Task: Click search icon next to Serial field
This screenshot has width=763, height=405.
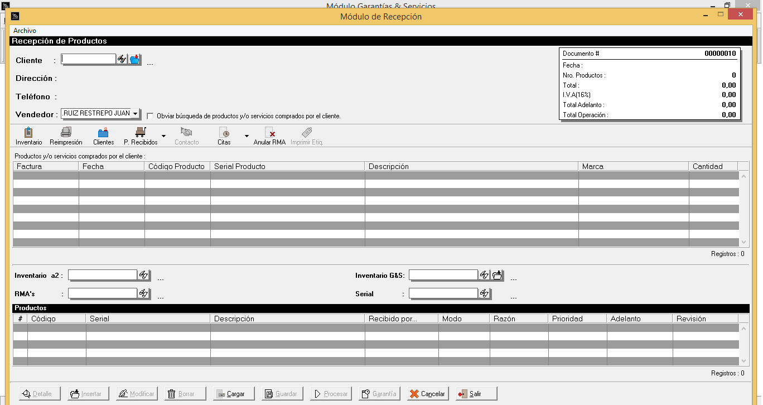Action: [x=484, y=293]
